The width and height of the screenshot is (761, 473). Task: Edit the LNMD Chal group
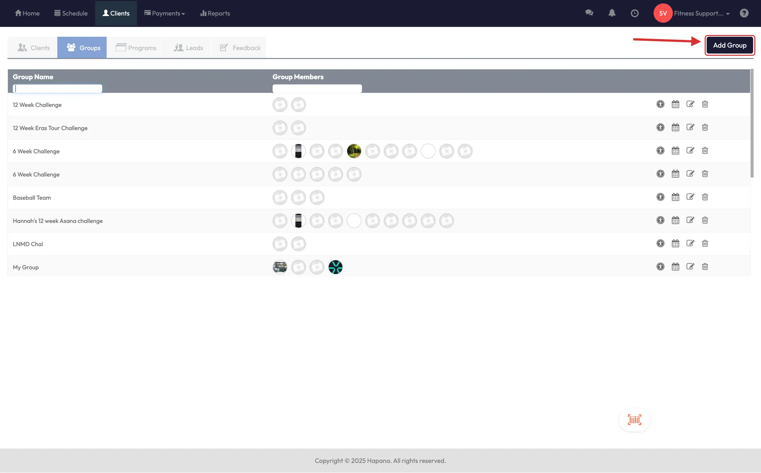[x=690, y=243]
